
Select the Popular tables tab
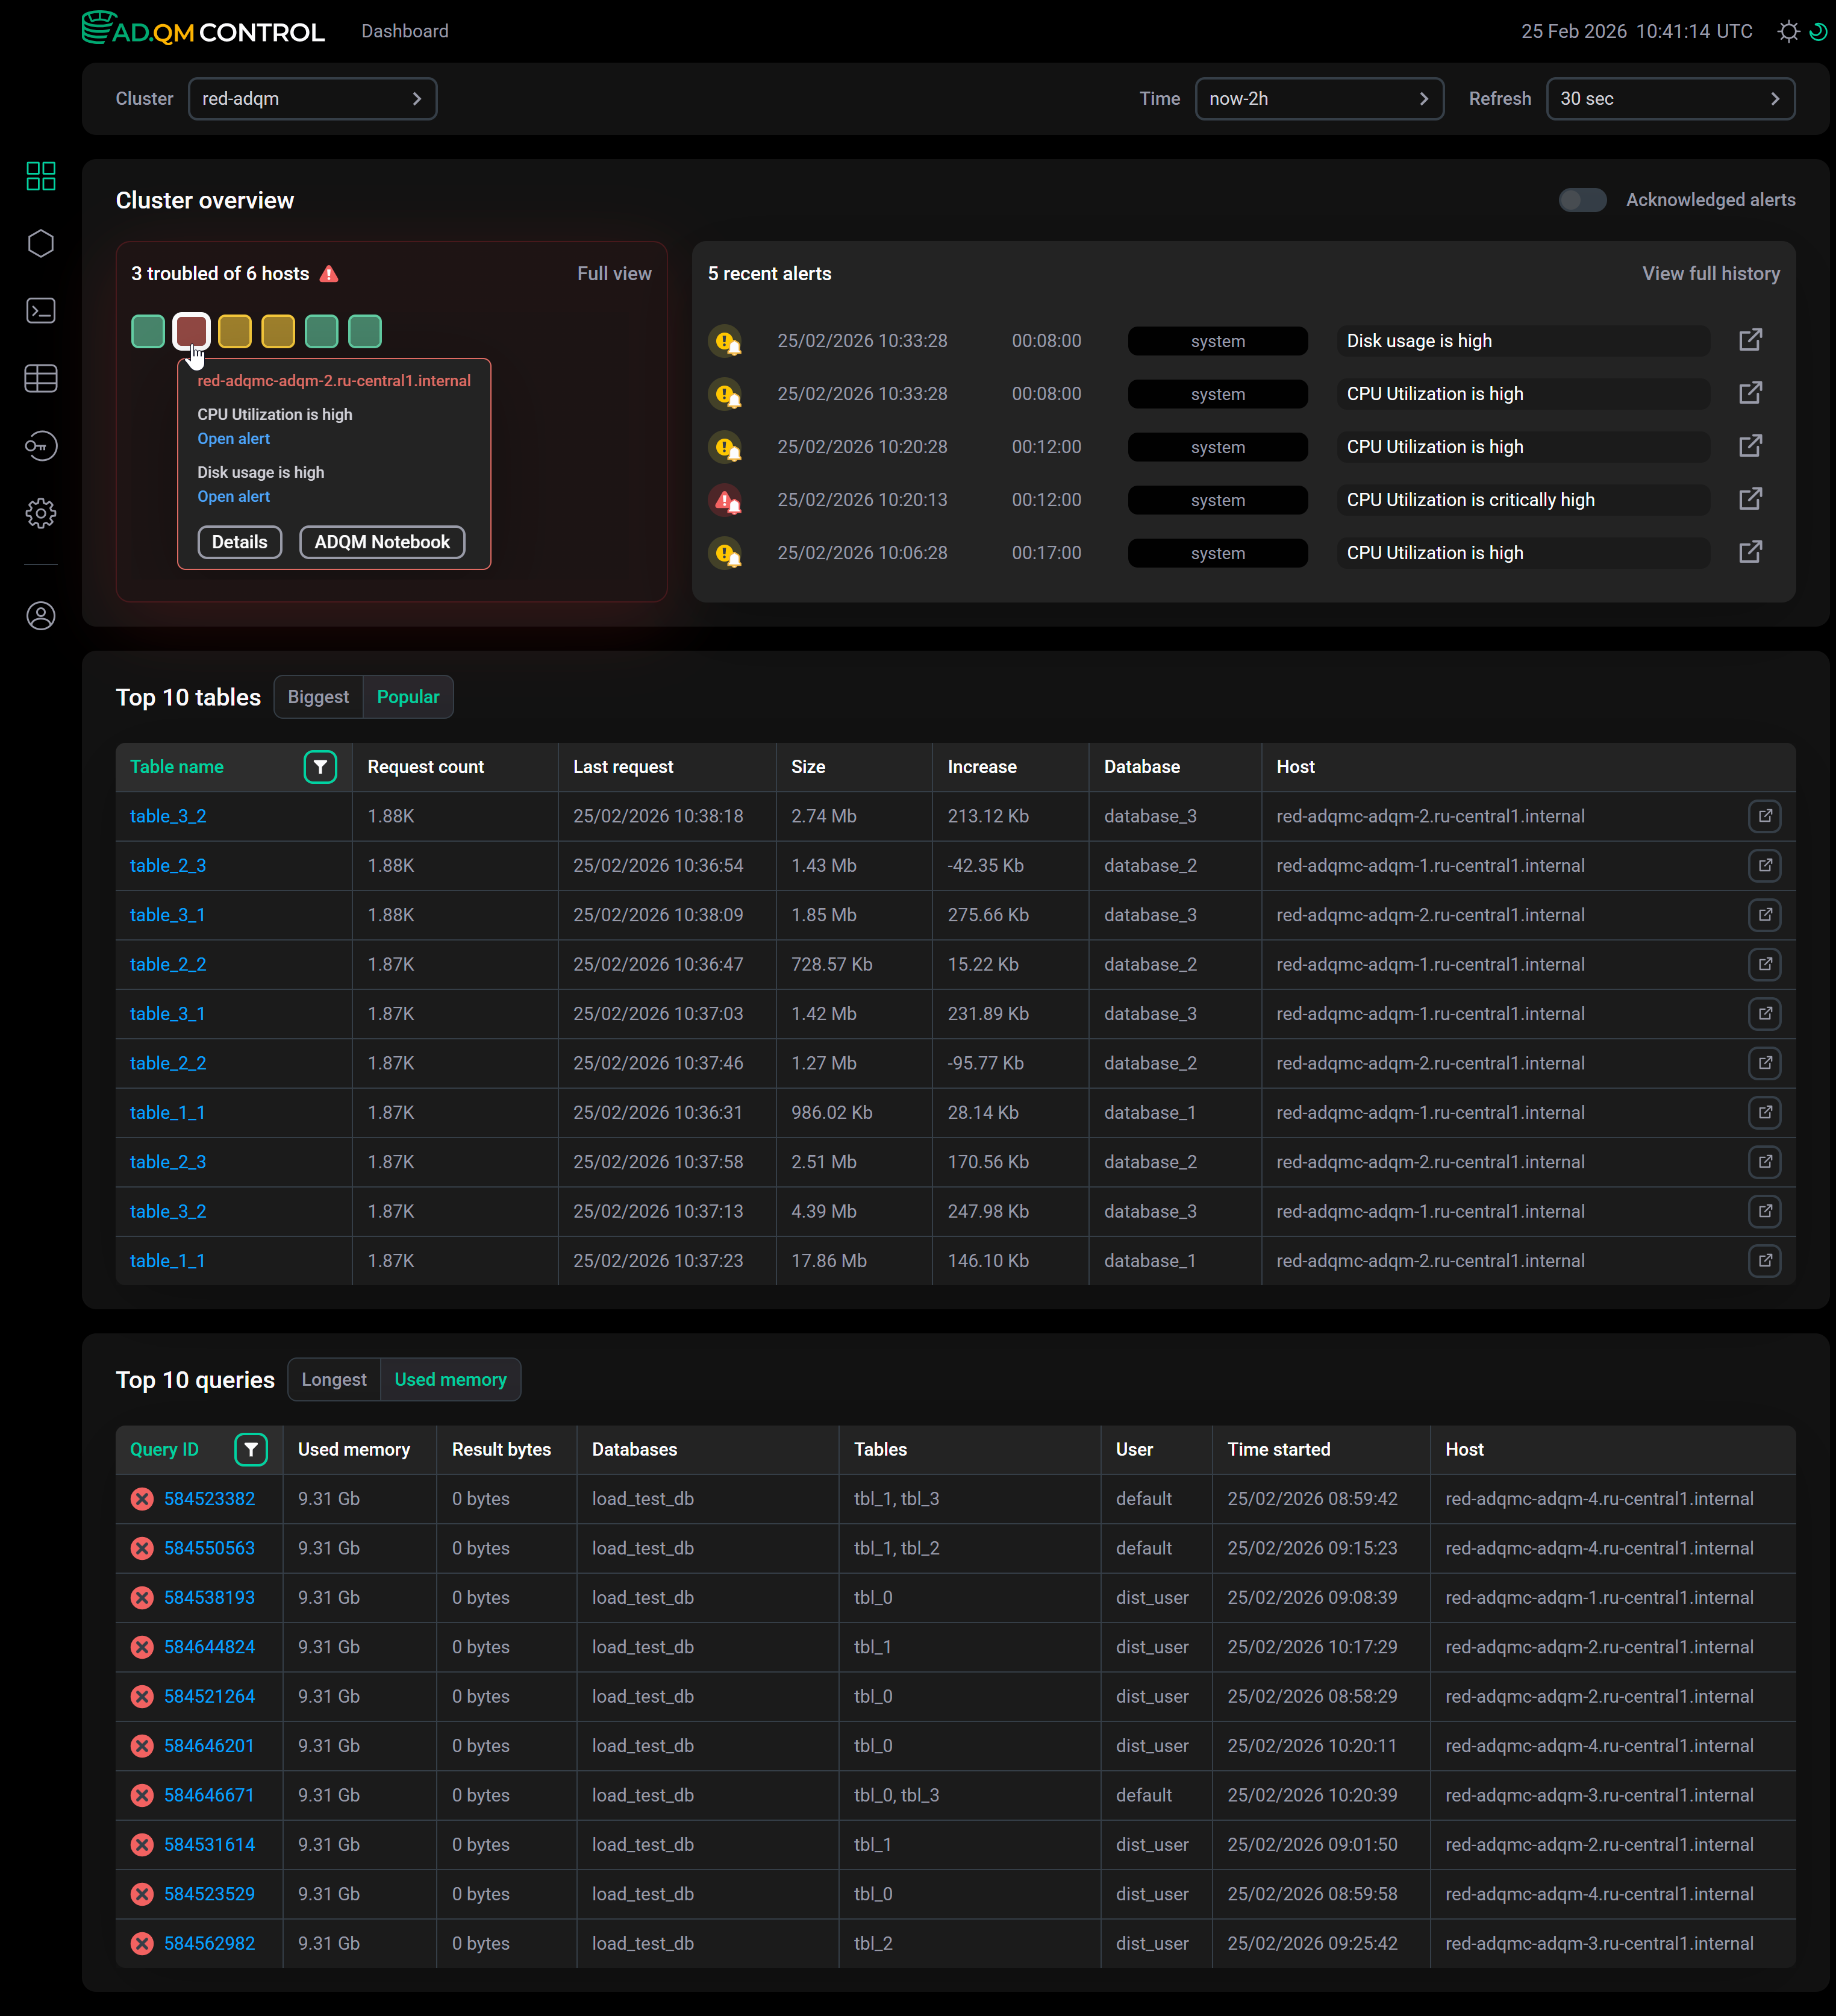[408, 697]
